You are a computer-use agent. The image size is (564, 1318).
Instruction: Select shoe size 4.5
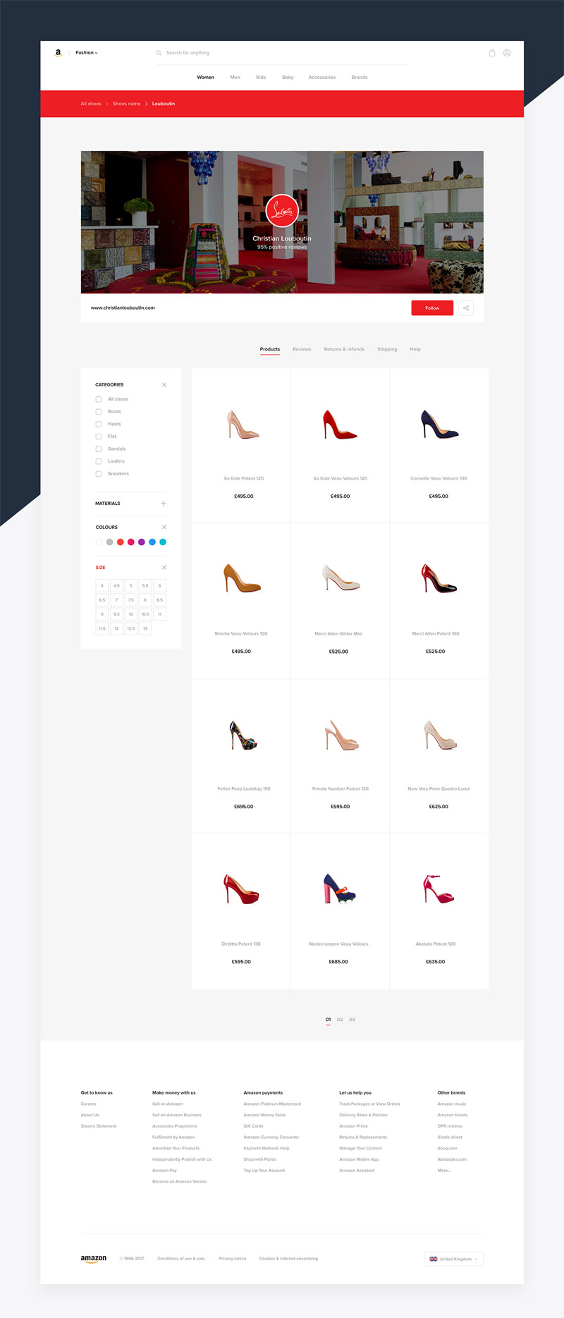click(x=116, y=586)
